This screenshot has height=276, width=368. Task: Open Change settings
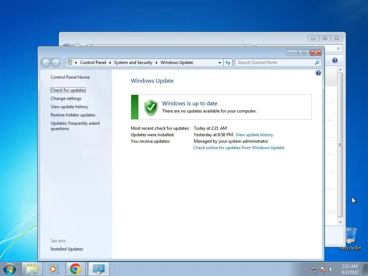(66, 98)
